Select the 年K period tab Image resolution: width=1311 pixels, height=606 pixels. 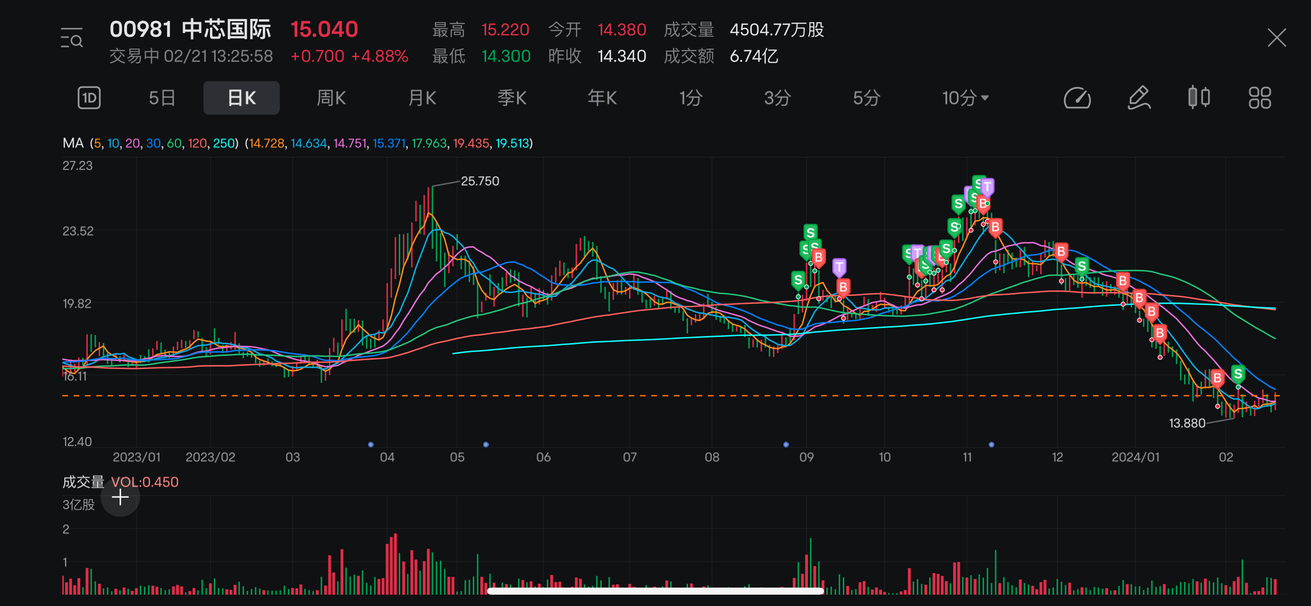pyautogui.click(x=602, y=98)
